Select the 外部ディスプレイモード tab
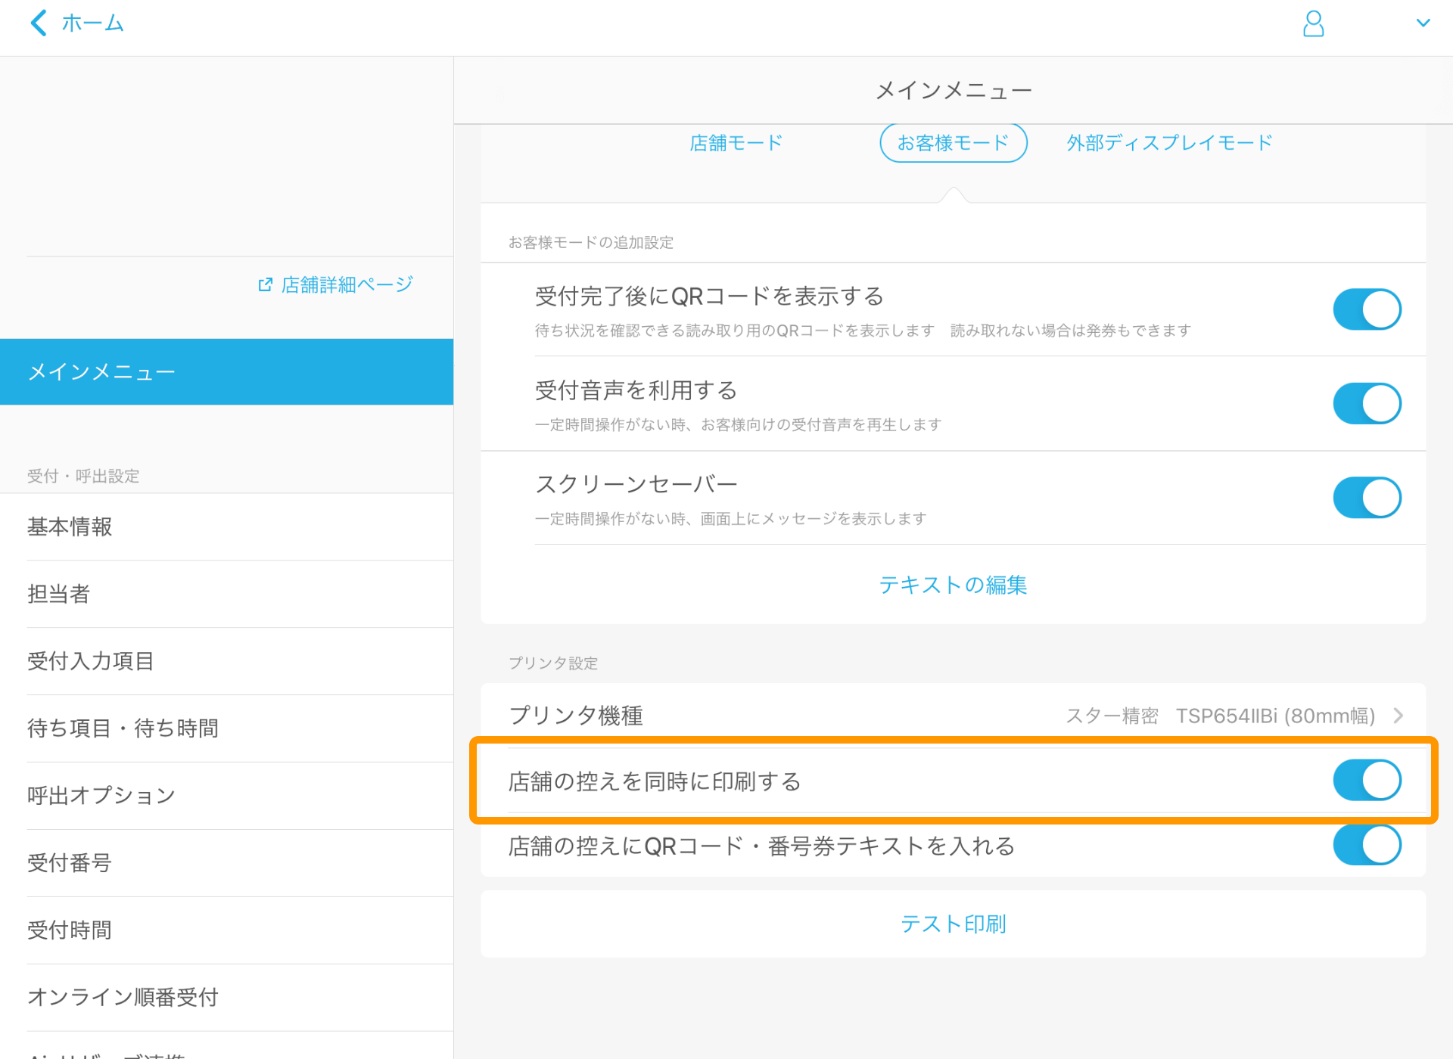This screenshot has width=1453, height=1059. (1168, 142)
